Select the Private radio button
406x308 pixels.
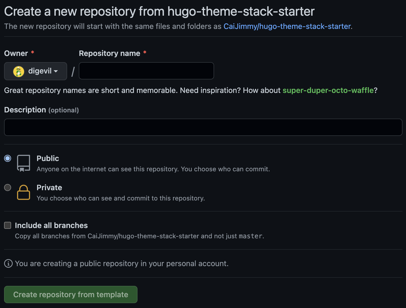pos(8,188)
